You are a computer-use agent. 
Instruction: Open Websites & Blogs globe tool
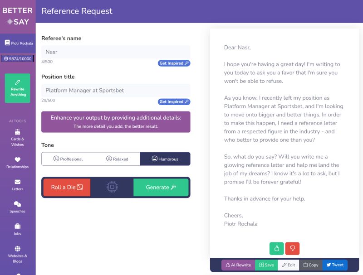click(18, 254)
